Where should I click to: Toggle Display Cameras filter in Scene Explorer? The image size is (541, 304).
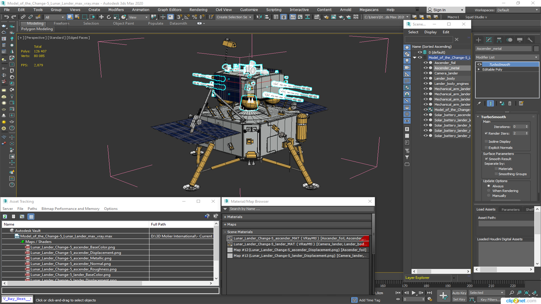tap(407, 68)
